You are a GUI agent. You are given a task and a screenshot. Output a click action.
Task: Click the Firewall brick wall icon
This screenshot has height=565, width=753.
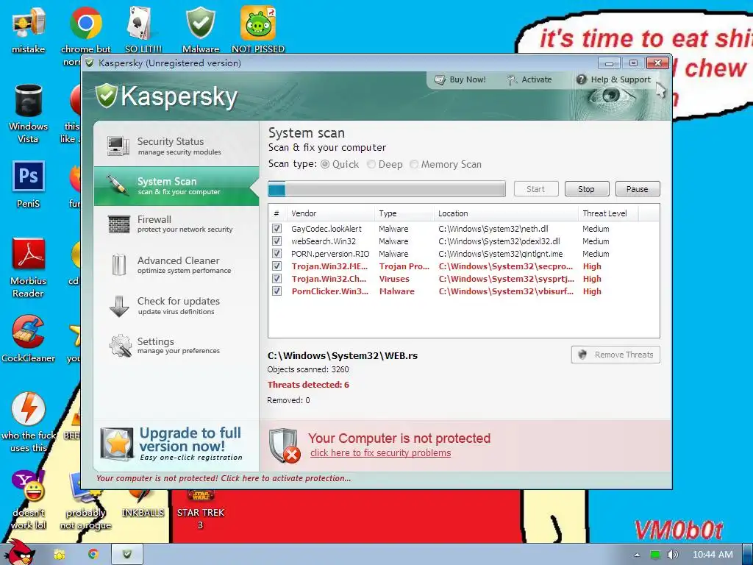pos(118,224)
